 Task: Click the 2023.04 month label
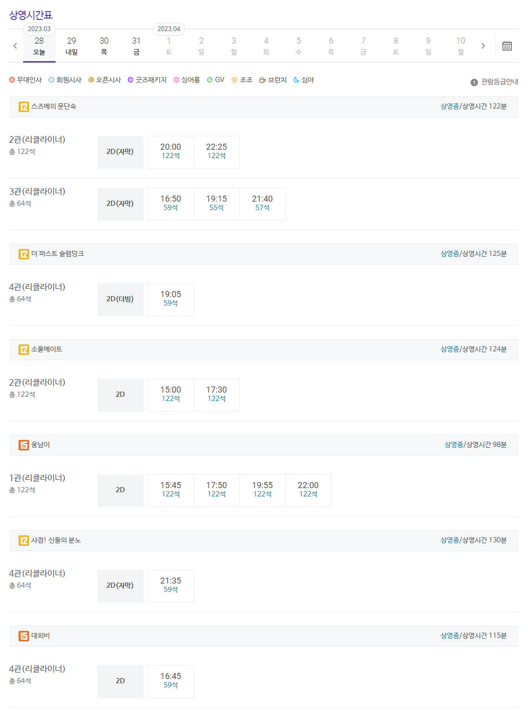coord(169,29)
